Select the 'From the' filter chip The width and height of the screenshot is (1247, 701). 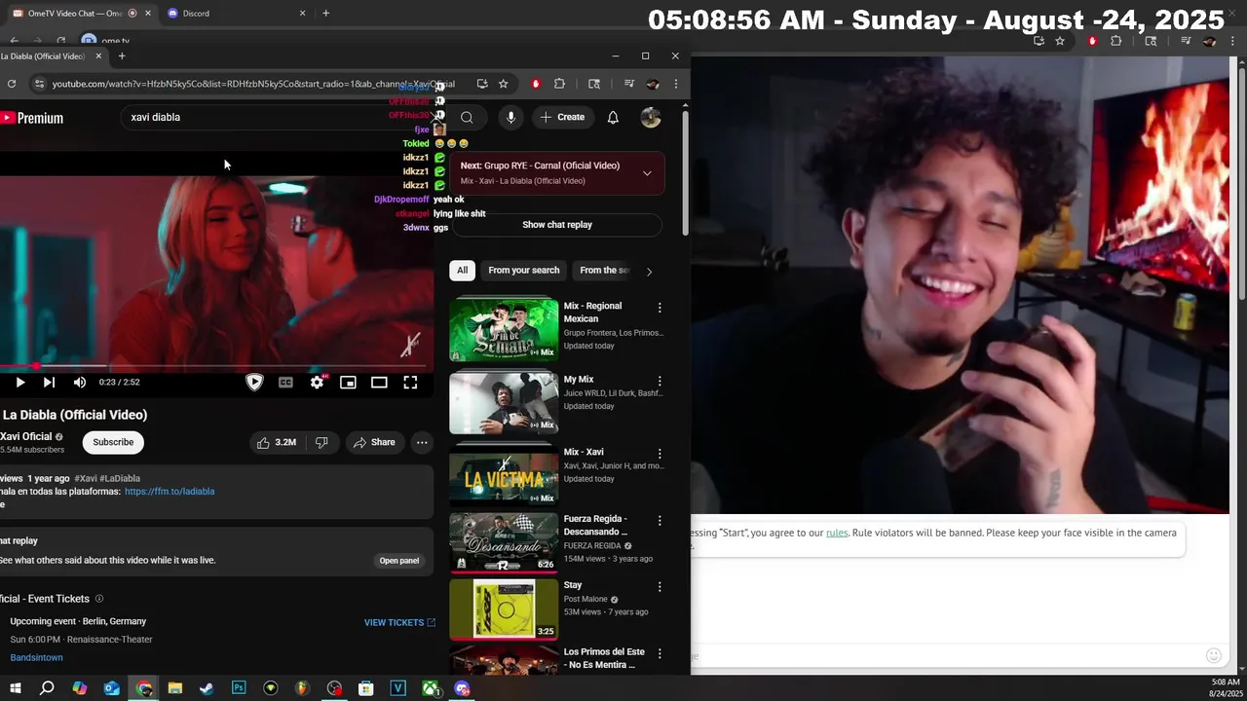click(x=604, y=271)
